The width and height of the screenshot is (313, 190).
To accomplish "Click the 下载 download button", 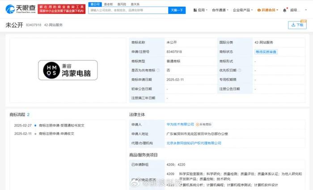I will click(x=297, y=25).
